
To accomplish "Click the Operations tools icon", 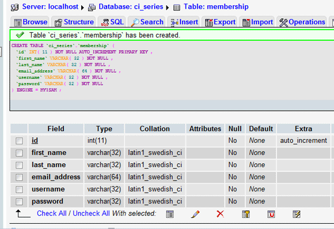I will click(283, 22).
